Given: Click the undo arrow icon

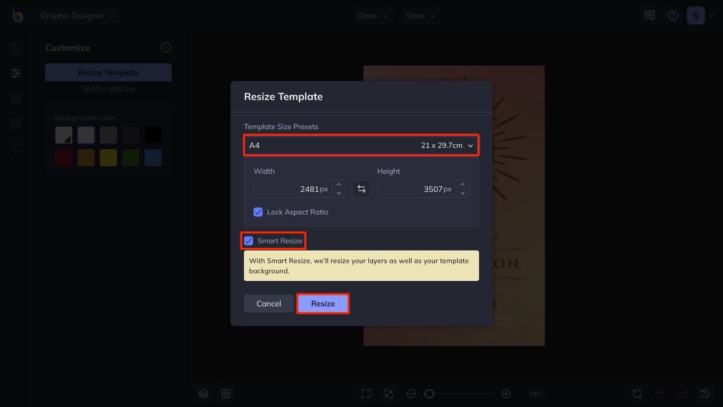Looking at the screenshot, I should click(660, 393).
